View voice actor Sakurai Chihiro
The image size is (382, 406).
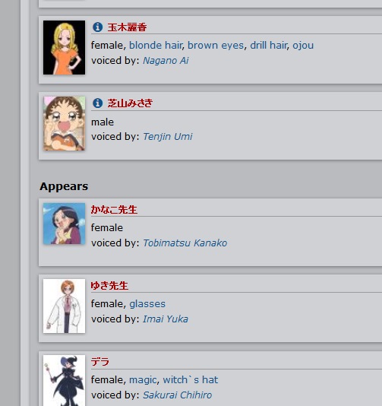click(x=178, y=395)
